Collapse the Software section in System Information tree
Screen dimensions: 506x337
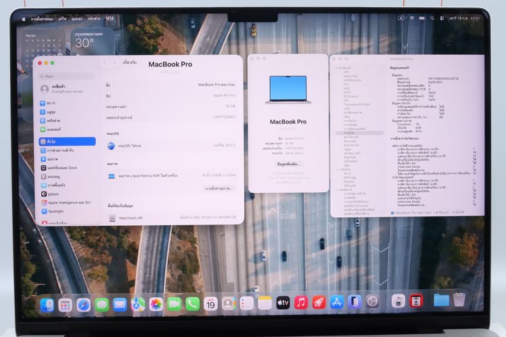[337, 190]
